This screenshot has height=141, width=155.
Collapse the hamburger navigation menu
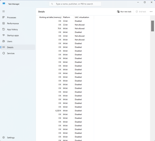[x=3, y=11]
